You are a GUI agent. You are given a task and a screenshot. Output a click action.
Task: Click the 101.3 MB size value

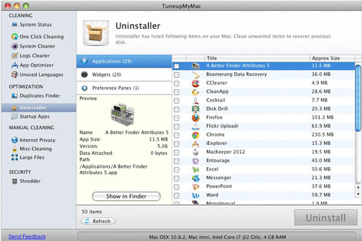[x=323, y=117]
